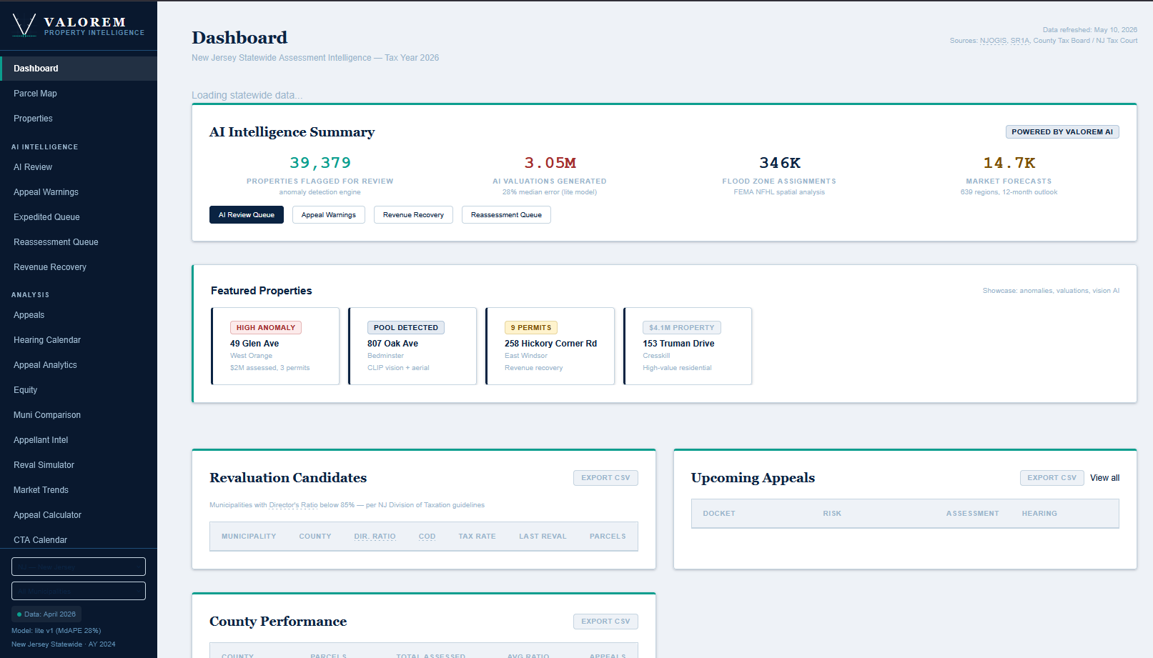1153x658 pixels.
Task: Click the Data: April 2026 status badge
Action: tap(46, 614)
